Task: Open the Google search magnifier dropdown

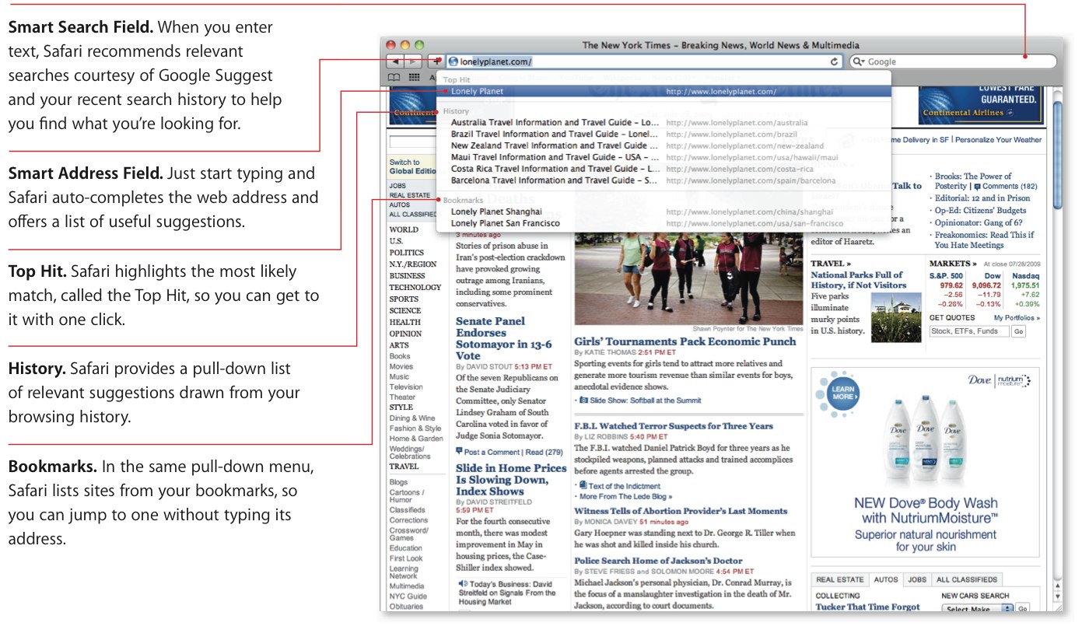Action: click(859, 61)
